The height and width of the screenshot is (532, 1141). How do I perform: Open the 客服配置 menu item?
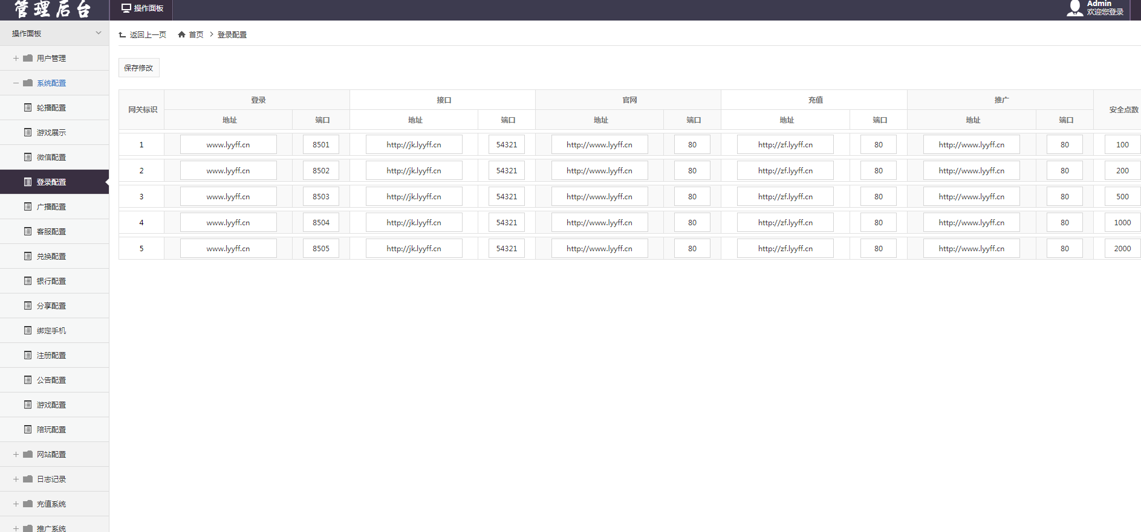click(x=51, y=231)
